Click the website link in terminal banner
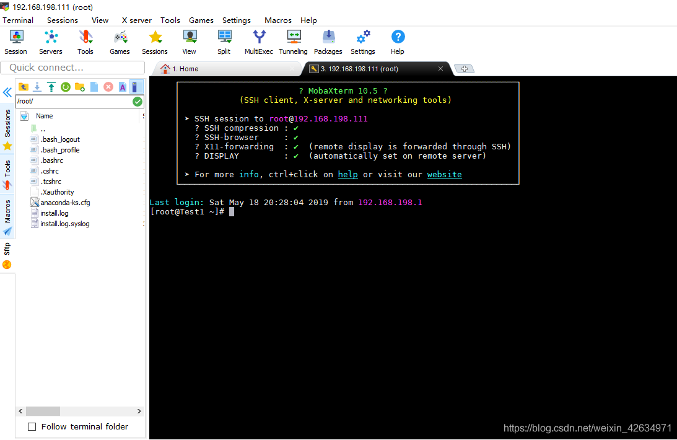677x440 pixels. coord(444,174)
